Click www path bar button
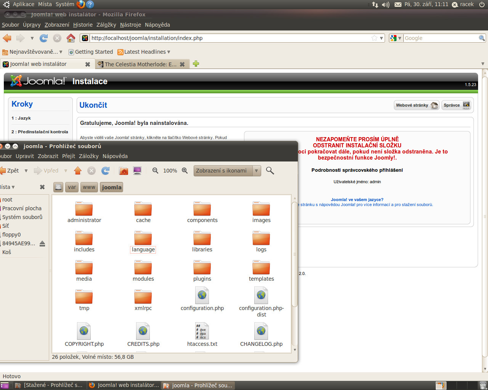Image resolution: width=488 pixels, height=390 pixels. (x=89, y=187)
